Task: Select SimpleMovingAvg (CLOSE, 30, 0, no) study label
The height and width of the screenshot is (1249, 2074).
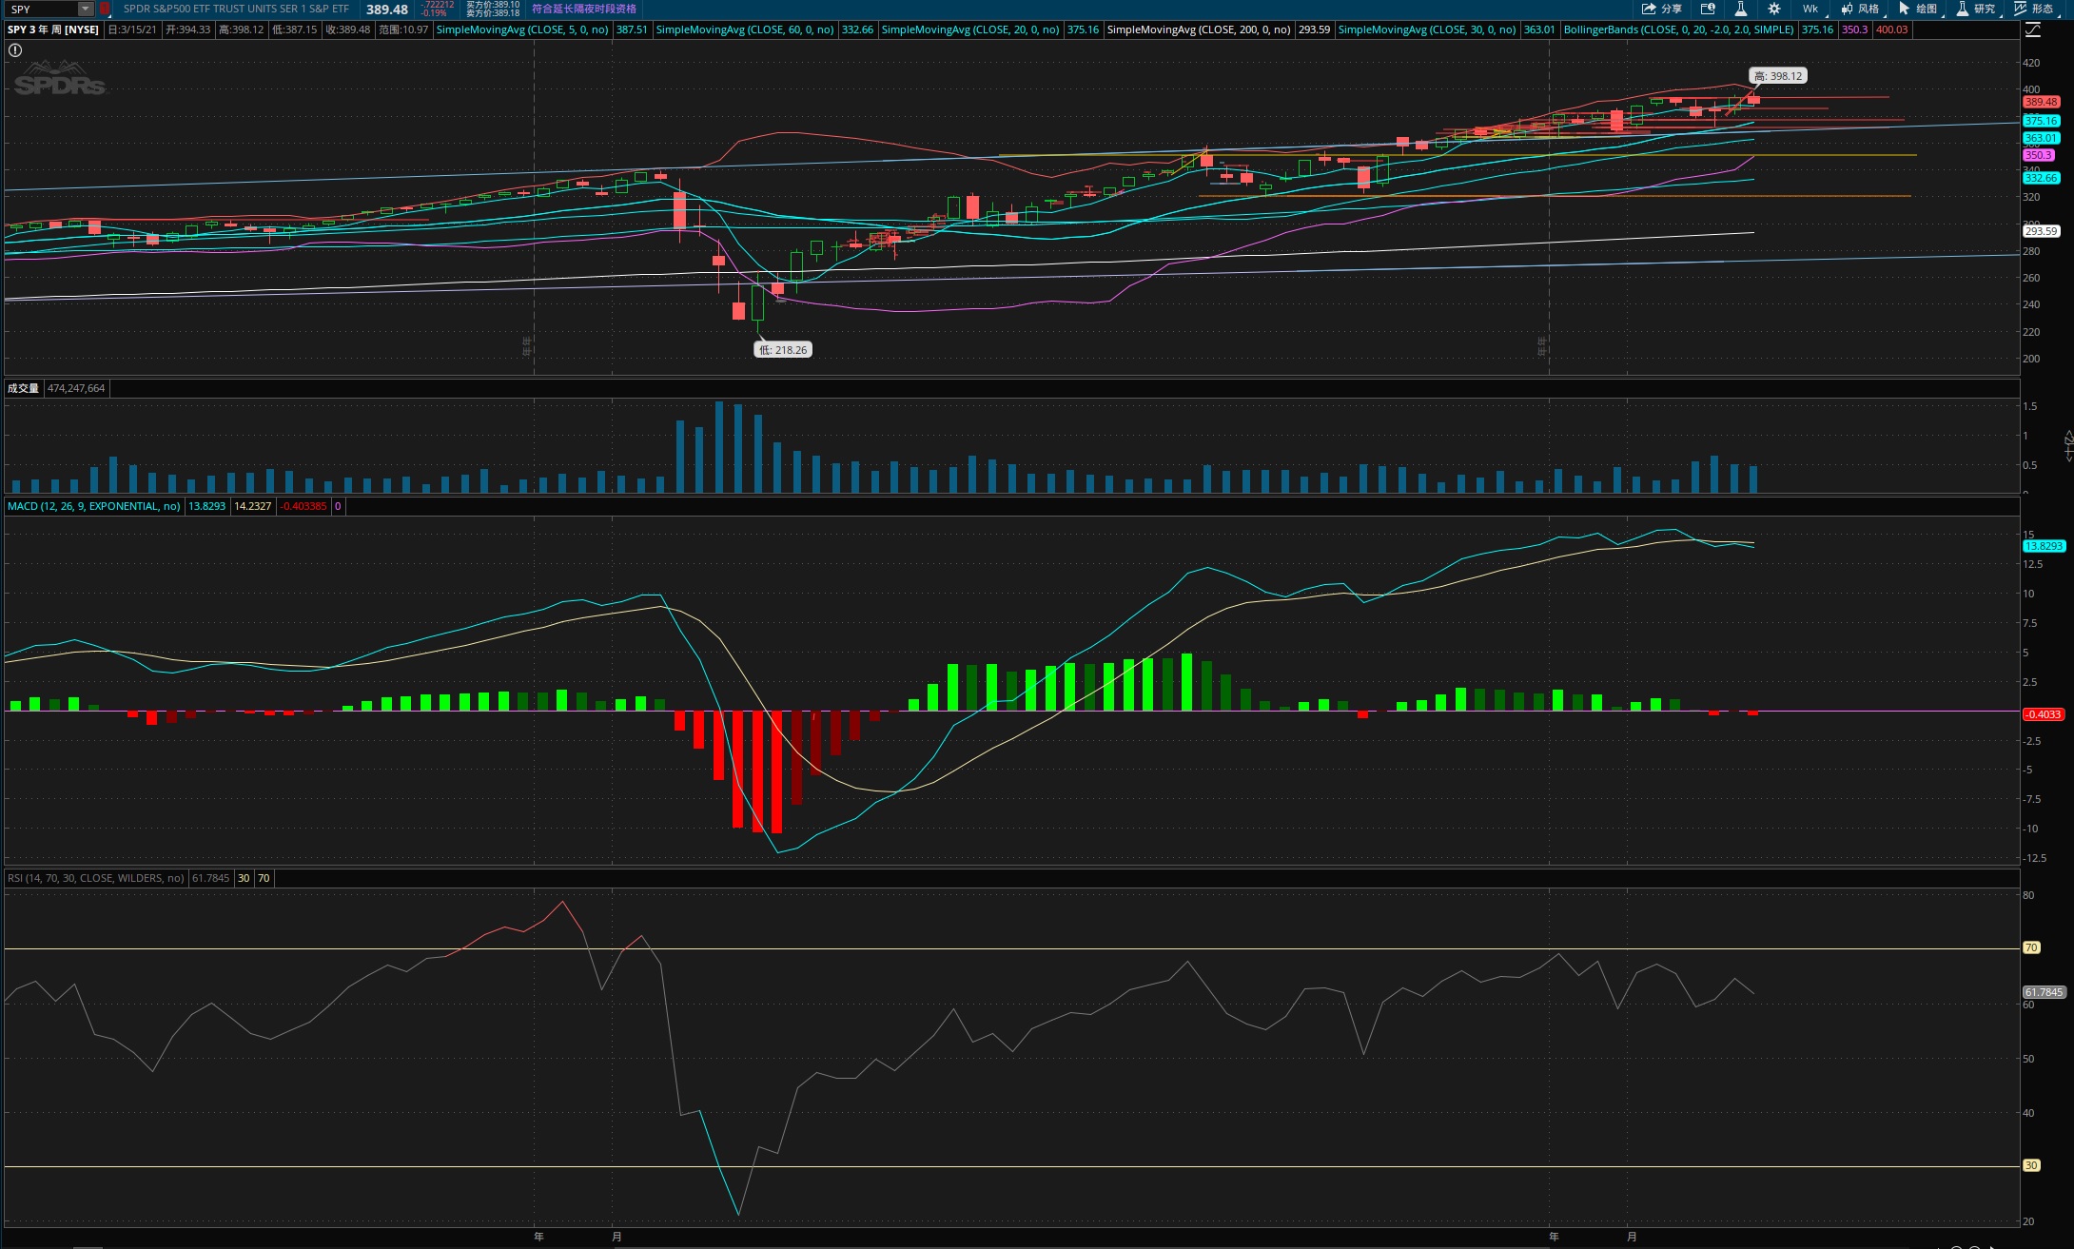Action: point(1427,29)
